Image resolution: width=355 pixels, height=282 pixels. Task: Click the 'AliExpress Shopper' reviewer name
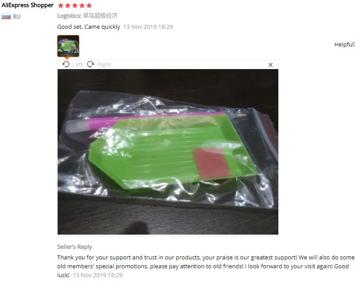(x=27, y=5)
